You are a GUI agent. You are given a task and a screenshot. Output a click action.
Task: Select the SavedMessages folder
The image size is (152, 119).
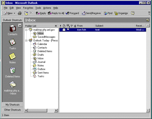[x=46, y=37]
